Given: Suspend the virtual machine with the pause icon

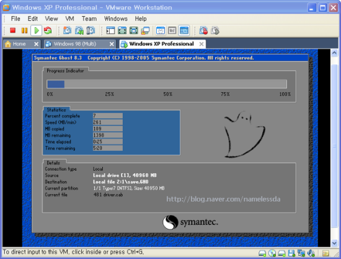Looking at the screenshot, I should (x=24, y=30).
